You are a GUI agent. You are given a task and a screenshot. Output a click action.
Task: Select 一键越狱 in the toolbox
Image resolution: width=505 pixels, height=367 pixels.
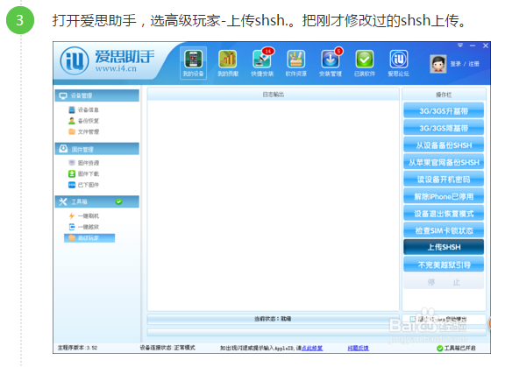tap(84, 227)
